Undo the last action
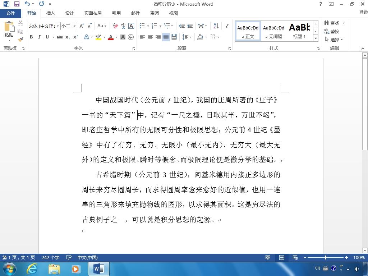368x276 pixels. [27, 4]
